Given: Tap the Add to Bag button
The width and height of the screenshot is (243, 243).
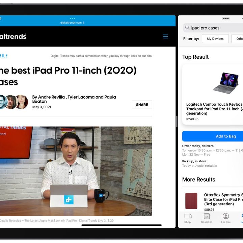Looking at the screenshot, I should 213,136.
